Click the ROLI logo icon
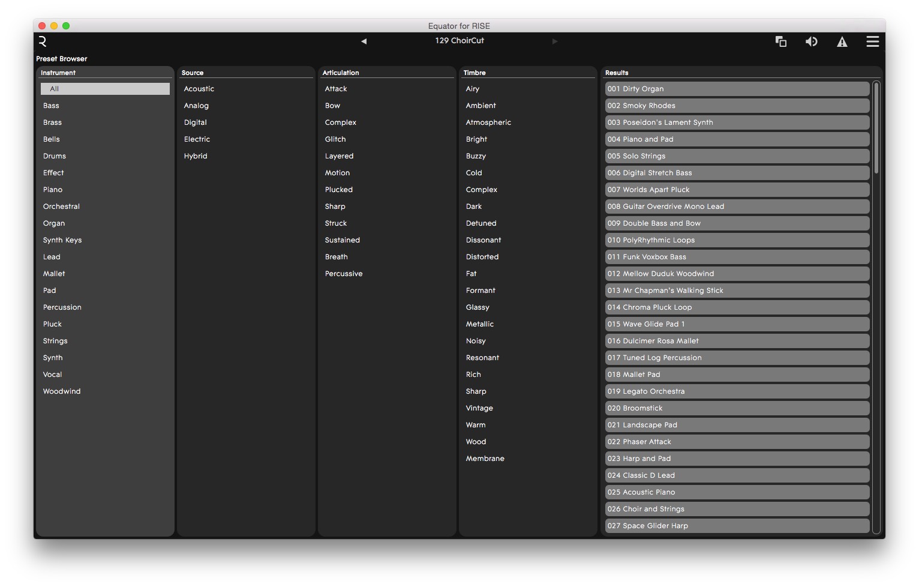Image resolution: width=919 pixels, height=587 pixels. (x=43, y=41)
